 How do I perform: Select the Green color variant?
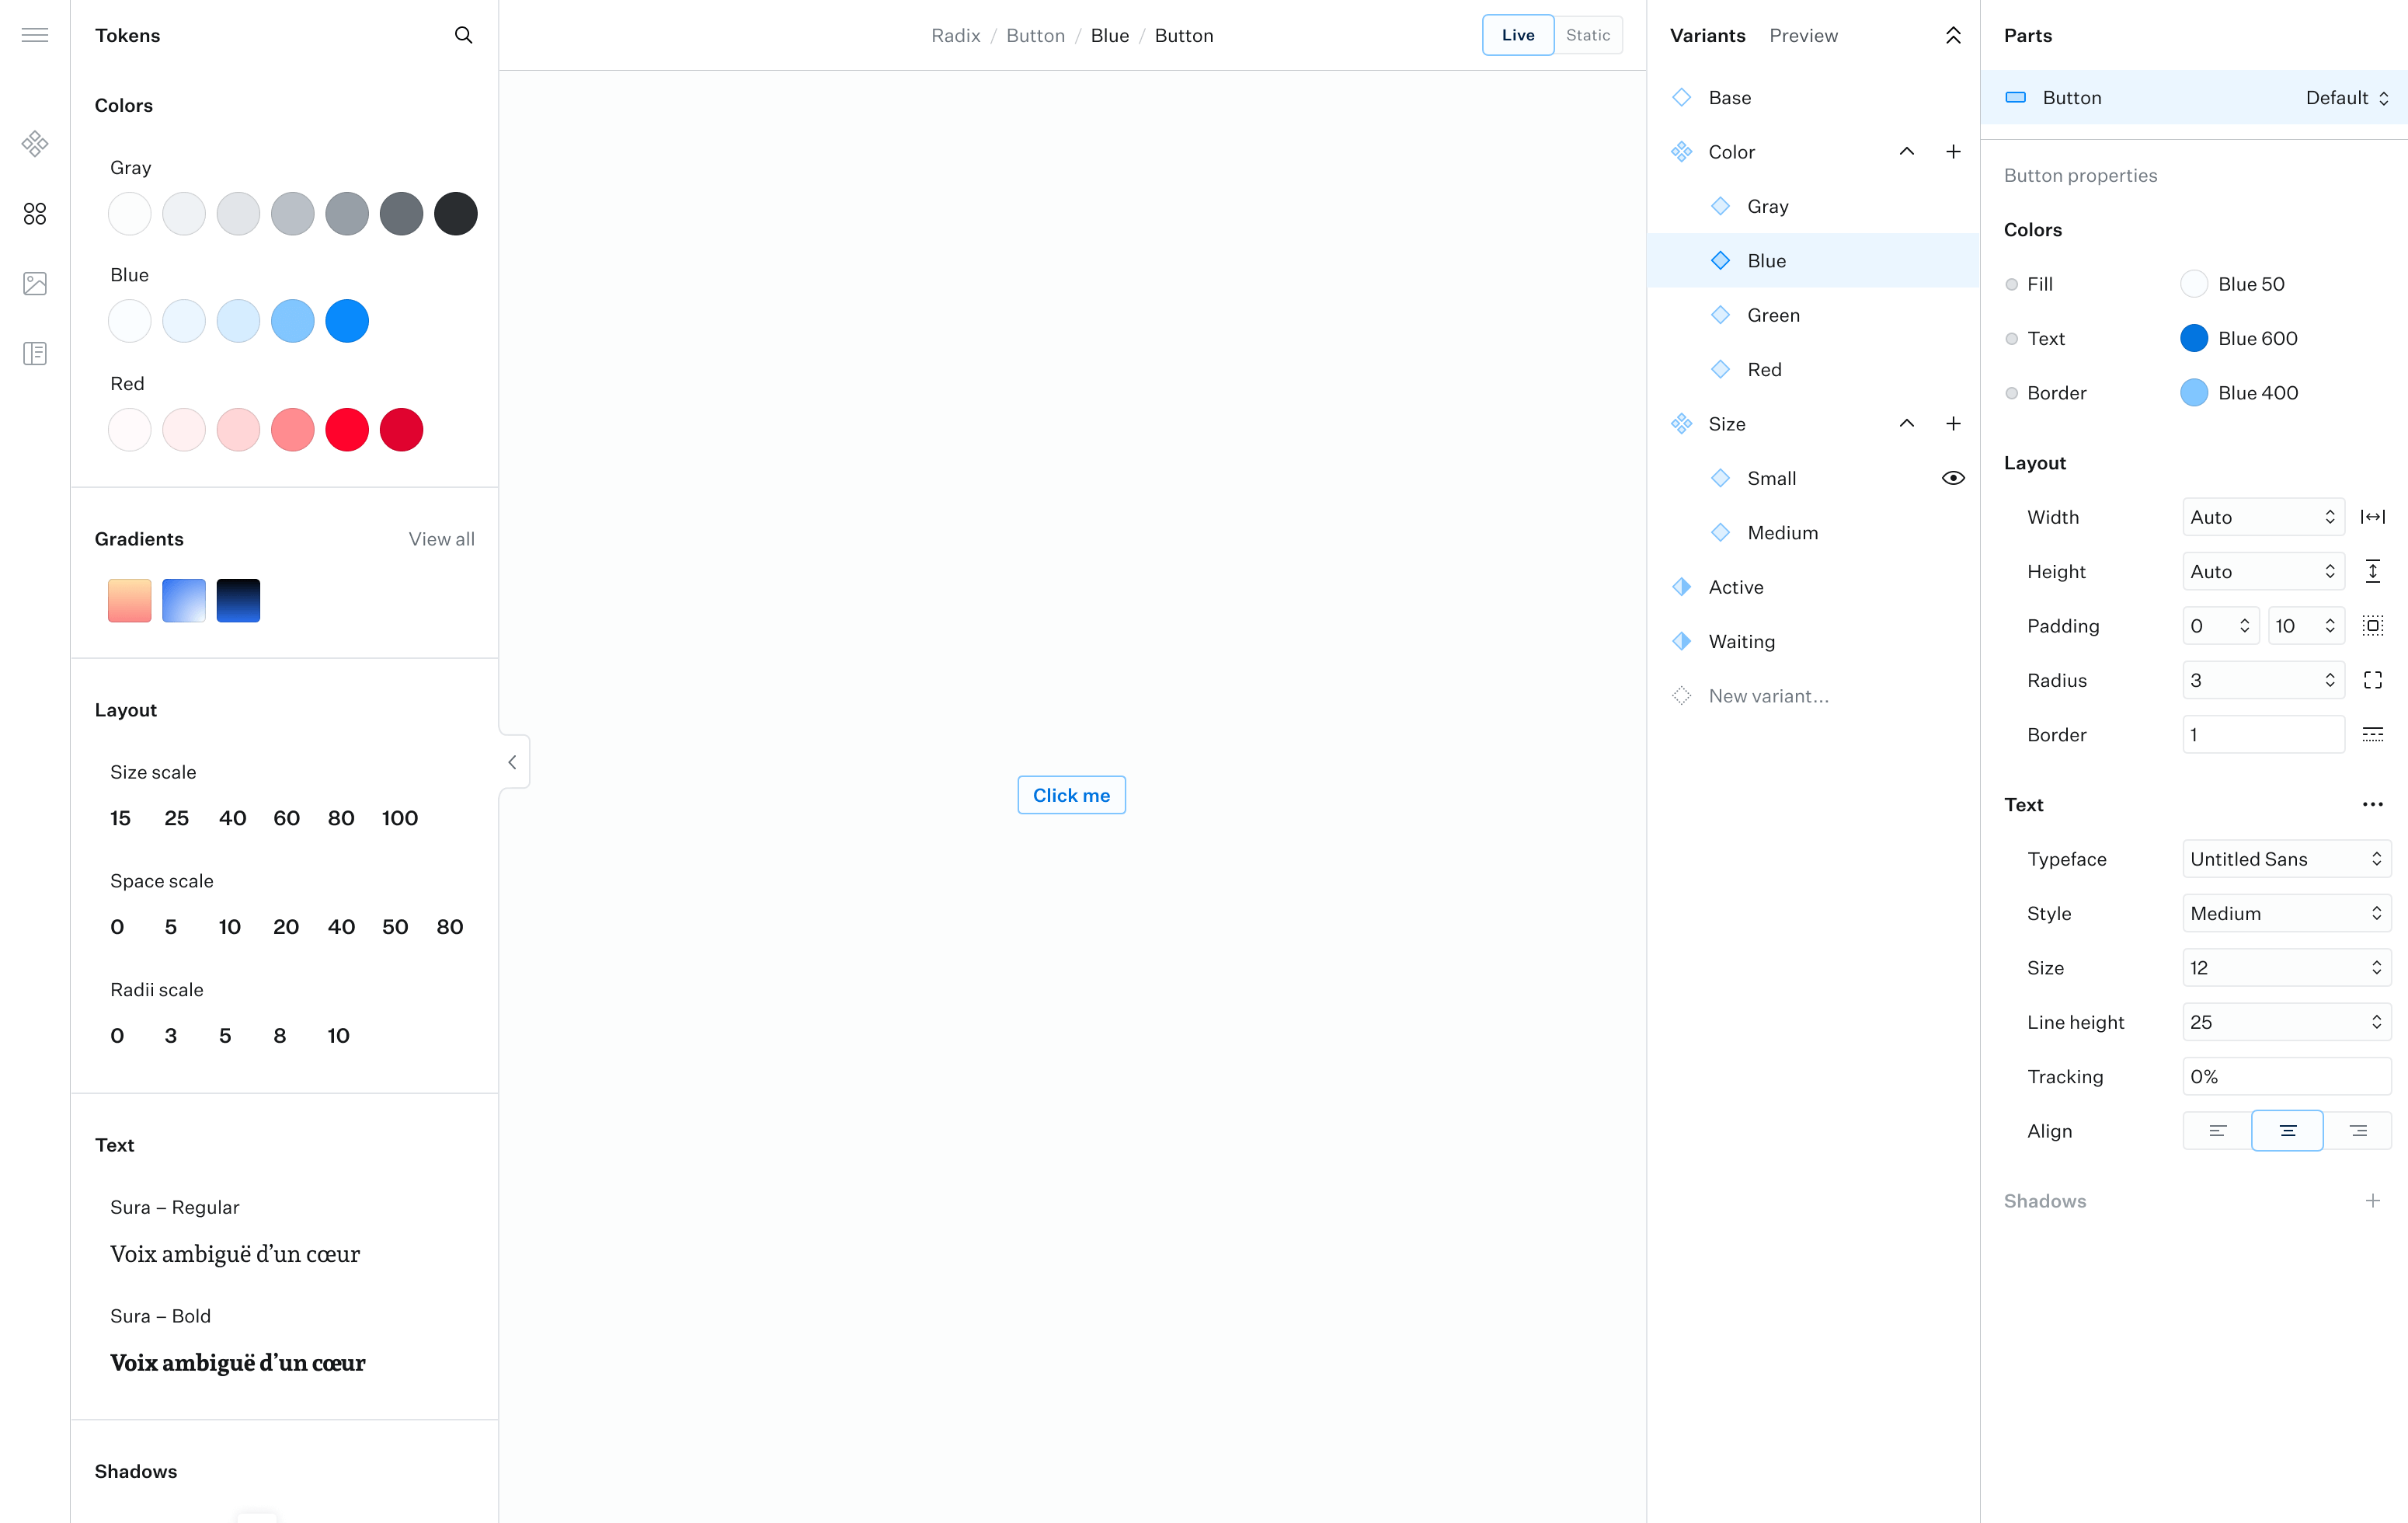tap(1773, 315)
